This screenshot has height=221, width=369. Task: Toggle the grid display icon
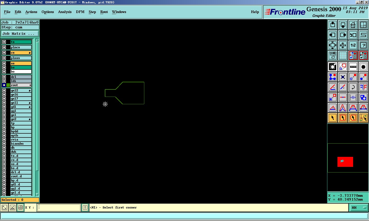343,55
